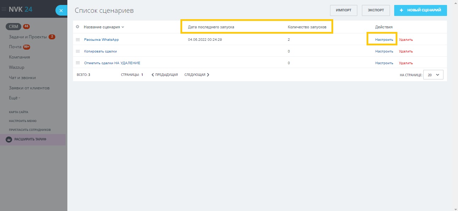Click drag handle of Отметить сделки НА УДАЛЕНИЕ row

[x=78, y=63]
